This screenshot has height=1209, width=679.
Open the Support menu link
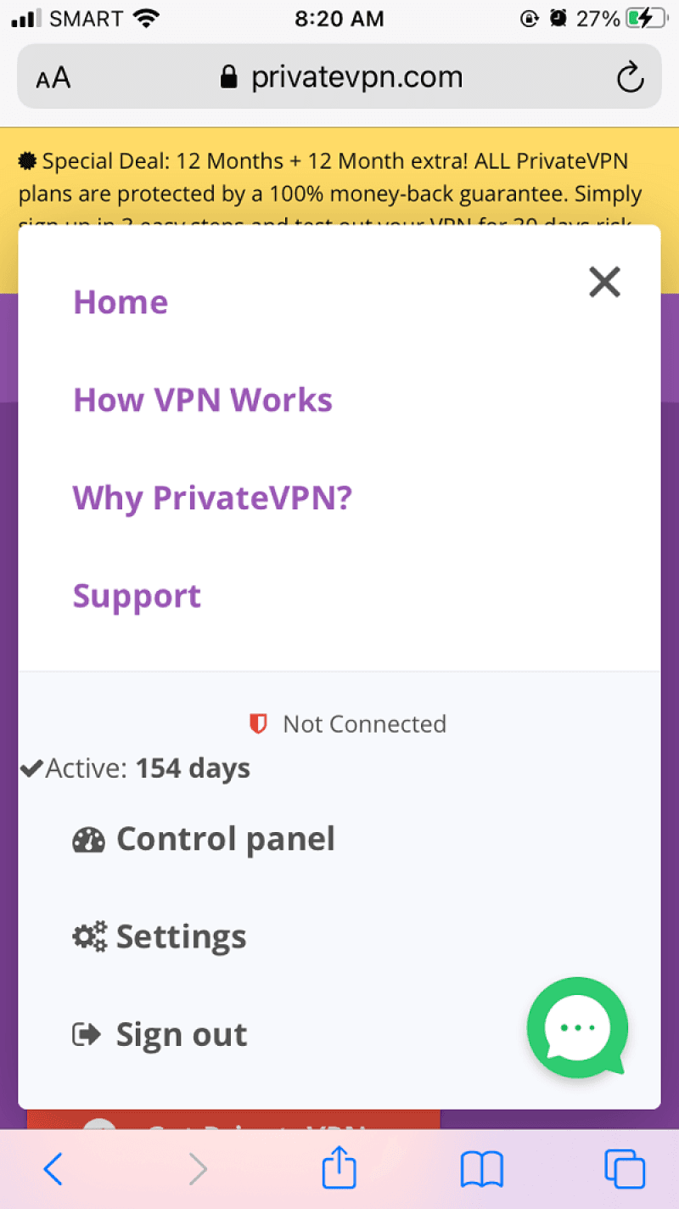pyautogui.click(x=137, y=596)
